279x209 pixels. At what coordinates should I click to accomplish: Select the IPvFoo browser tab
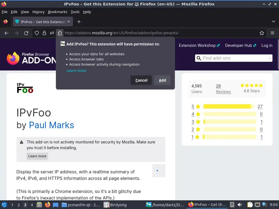point(43,22)
